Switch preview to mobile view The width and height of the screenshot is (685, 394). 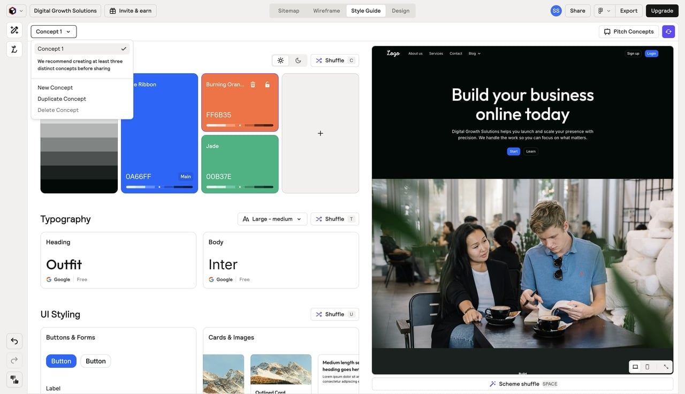(648, 367)
